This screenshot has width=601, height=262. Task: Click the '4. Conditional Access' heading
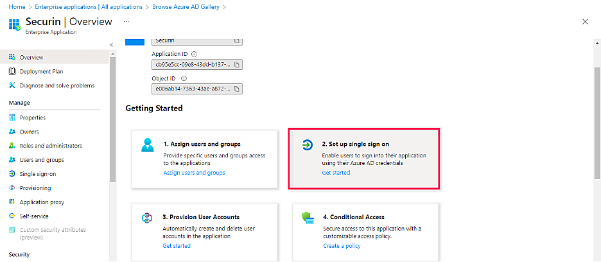point(354,217)
